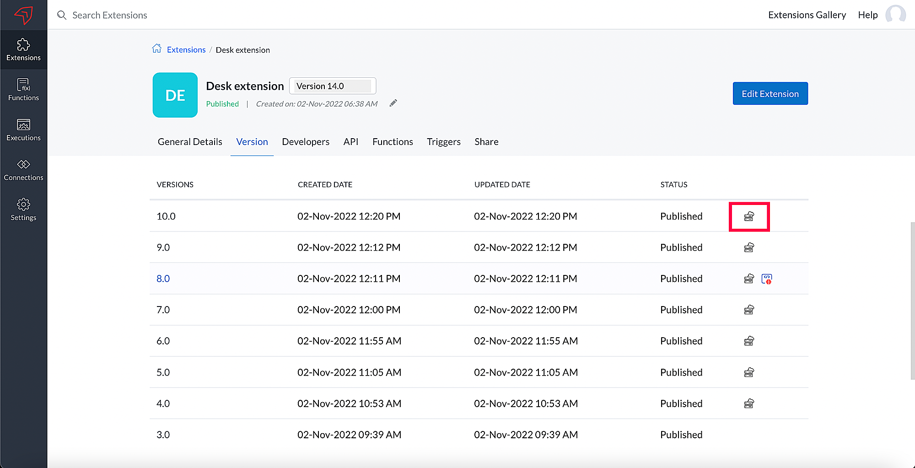Switch to the Triggers tab
The width and height of the screenshot is (915, 468).
443,142
